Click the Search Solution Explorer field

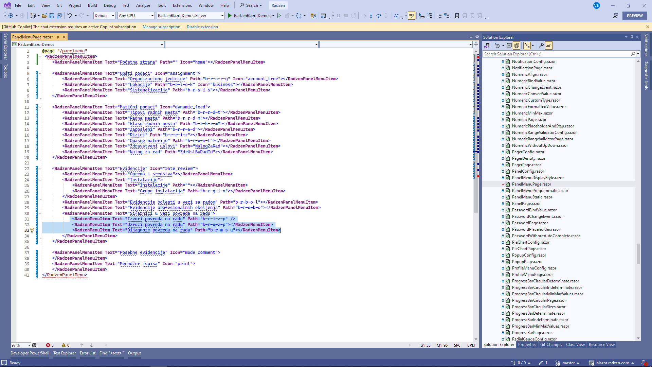[x=556, y=54]
